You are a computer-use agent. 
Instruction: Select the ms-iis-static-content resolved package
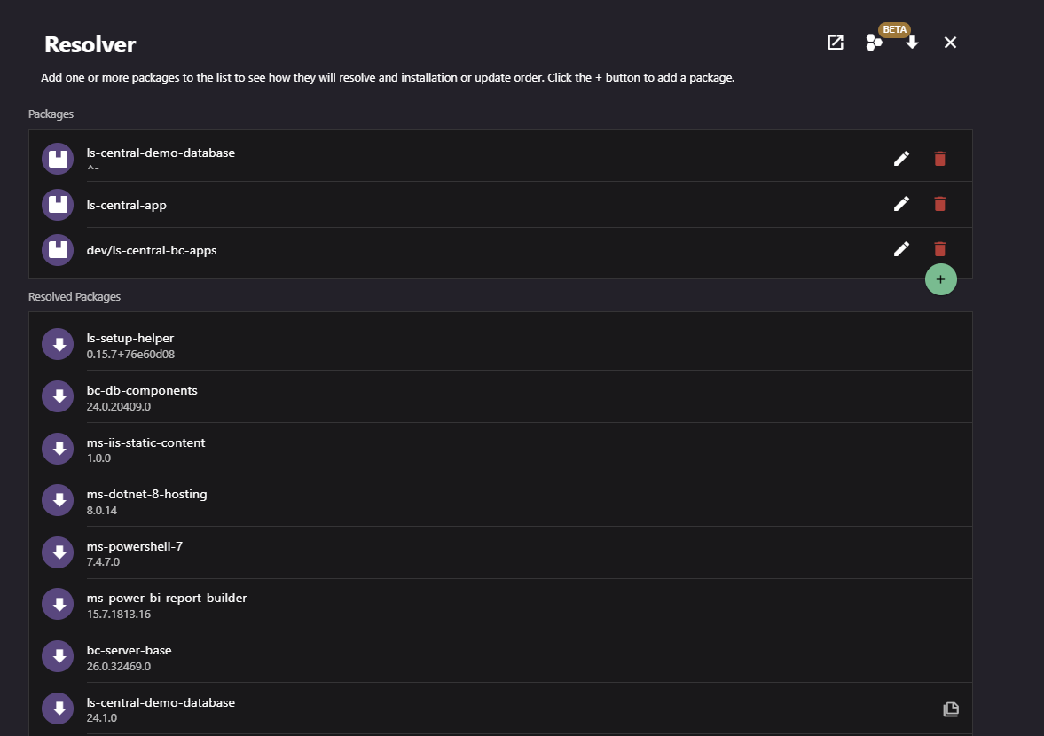tap(500, 449)
